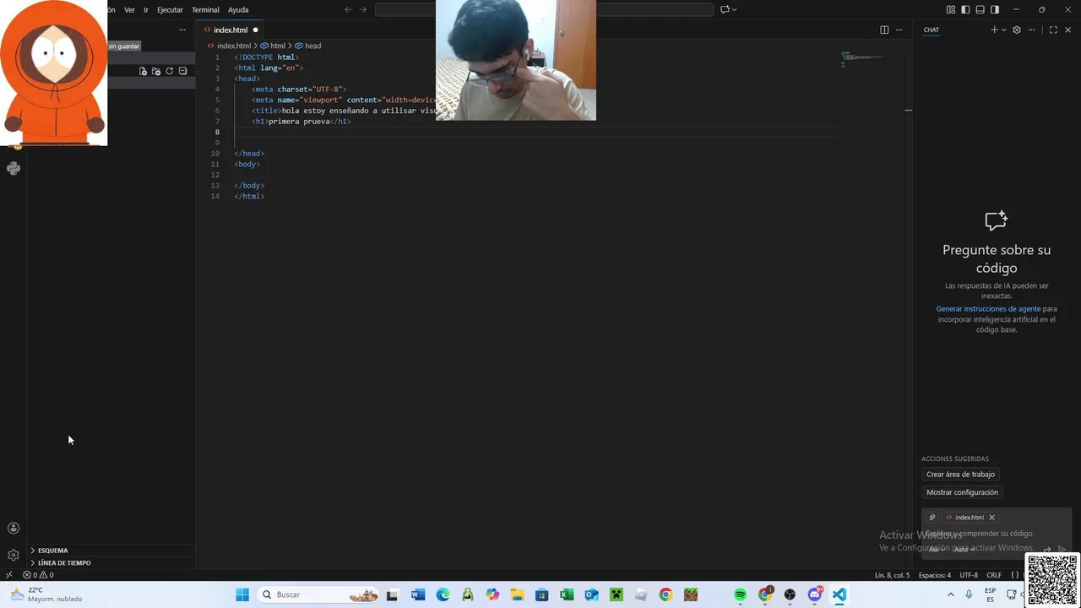Start a new chat with plus icon
The height and width of the screenshot is (608, 1081).
click(x=994, y=30)
